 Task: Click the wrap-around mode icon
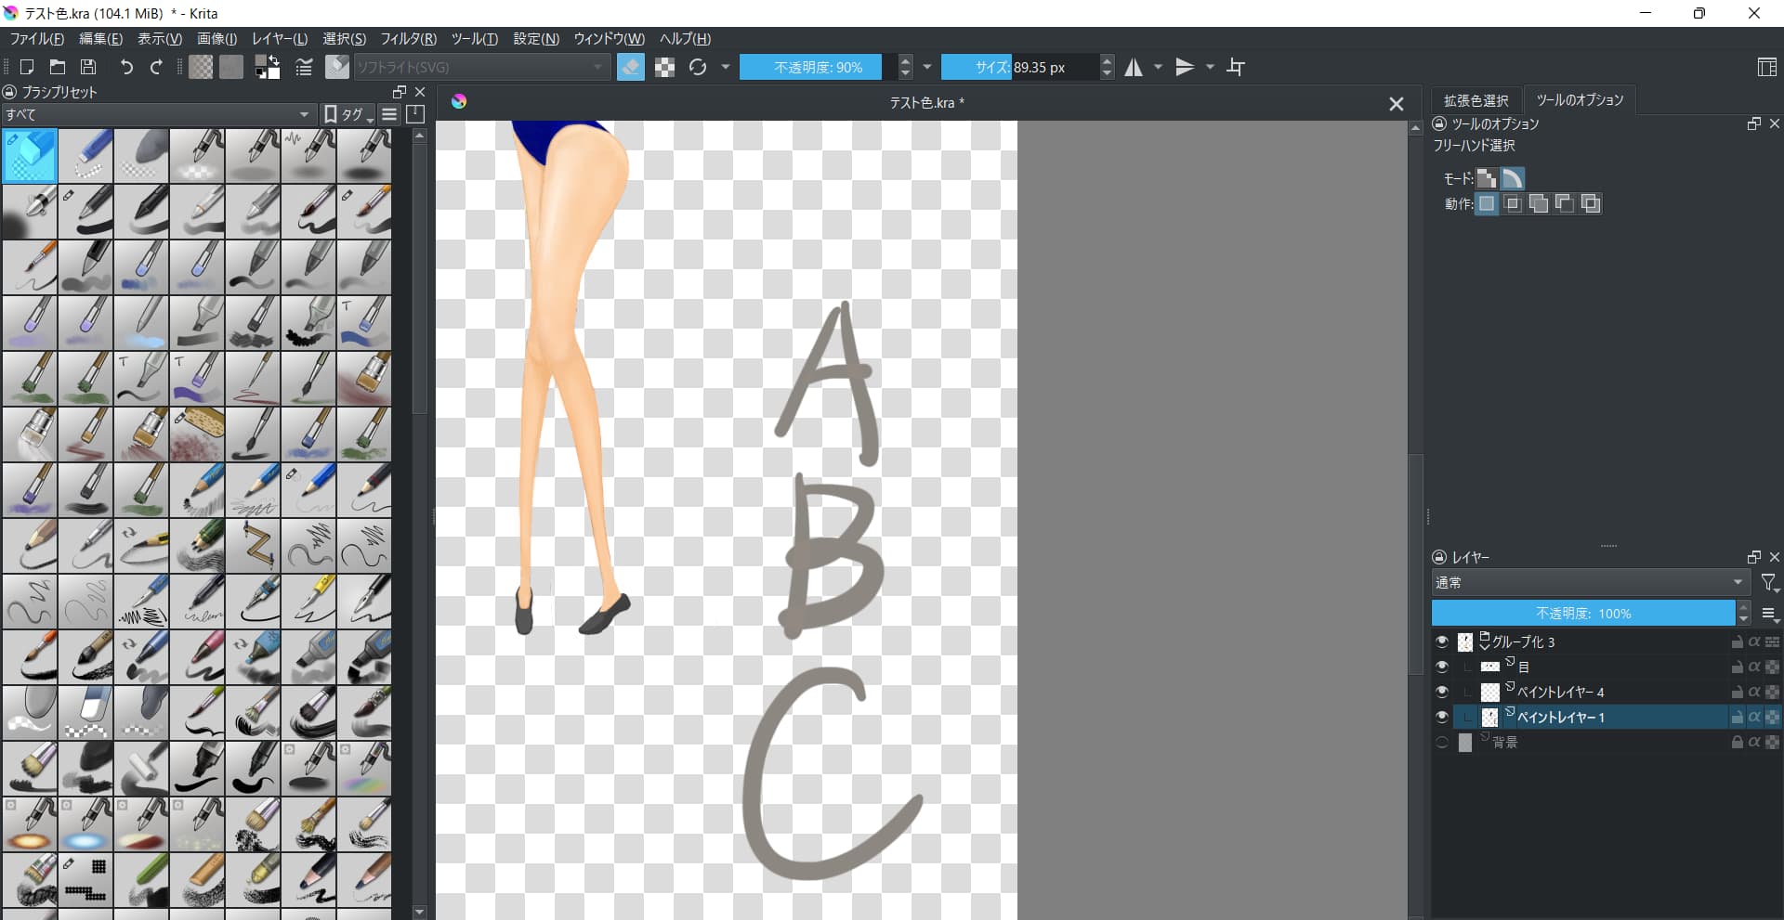point(1236,67)
